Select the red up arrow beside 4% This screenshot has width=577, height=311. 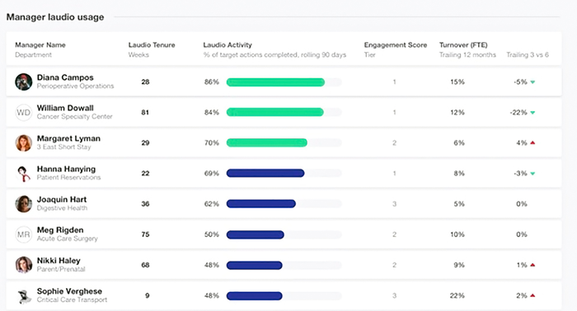(x=532, y=143)
